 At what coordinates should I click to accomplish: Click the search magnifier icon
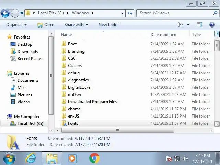(x=215, y=13)
